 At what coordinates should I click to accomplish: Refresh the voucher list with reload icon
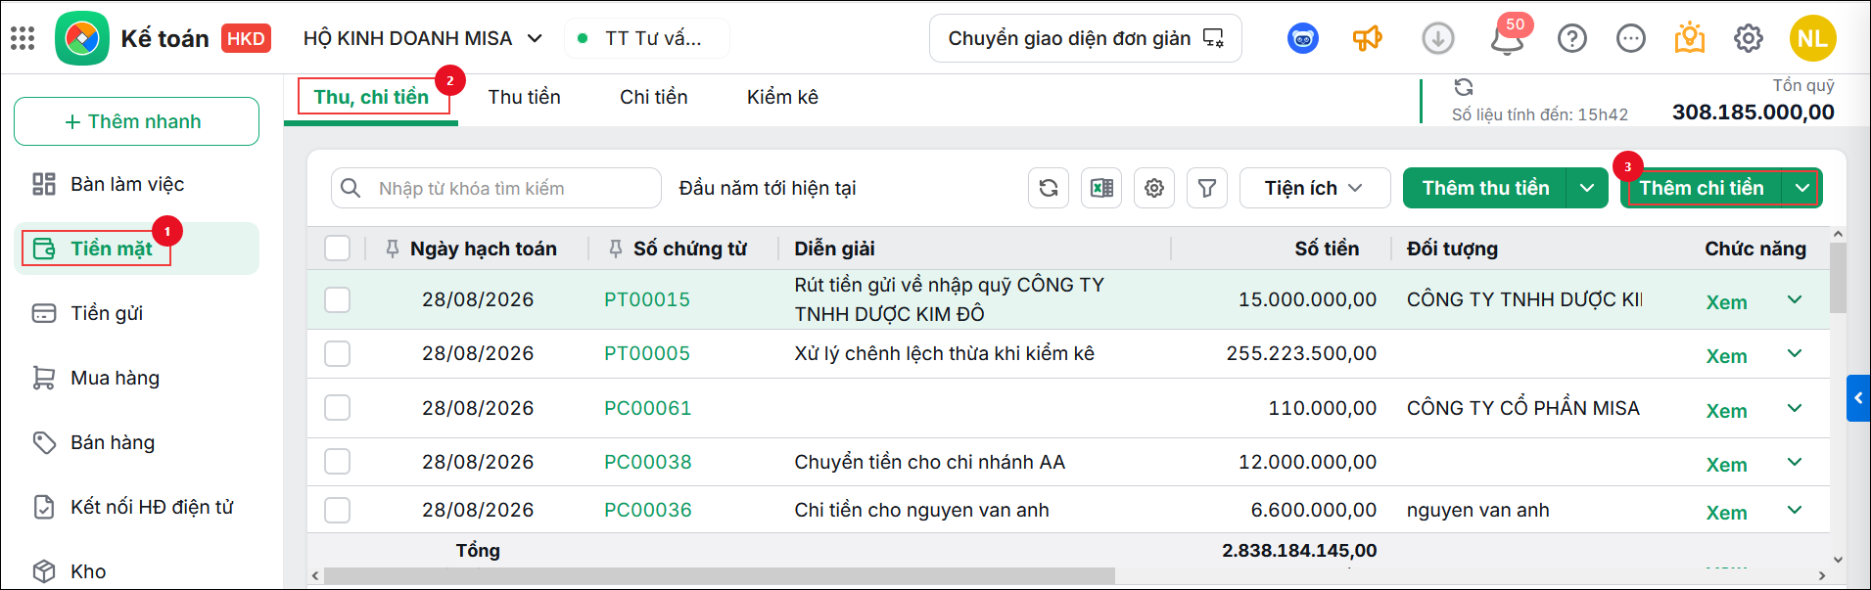(x=1049, y=188)
